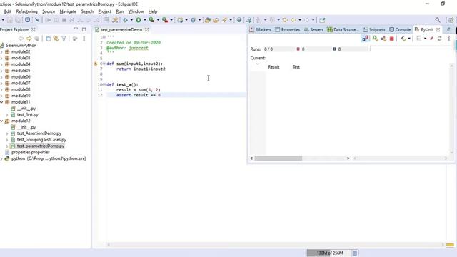Click heap status bar 130M of 256M
Screen dimensions: 457x257
(330, 253)
